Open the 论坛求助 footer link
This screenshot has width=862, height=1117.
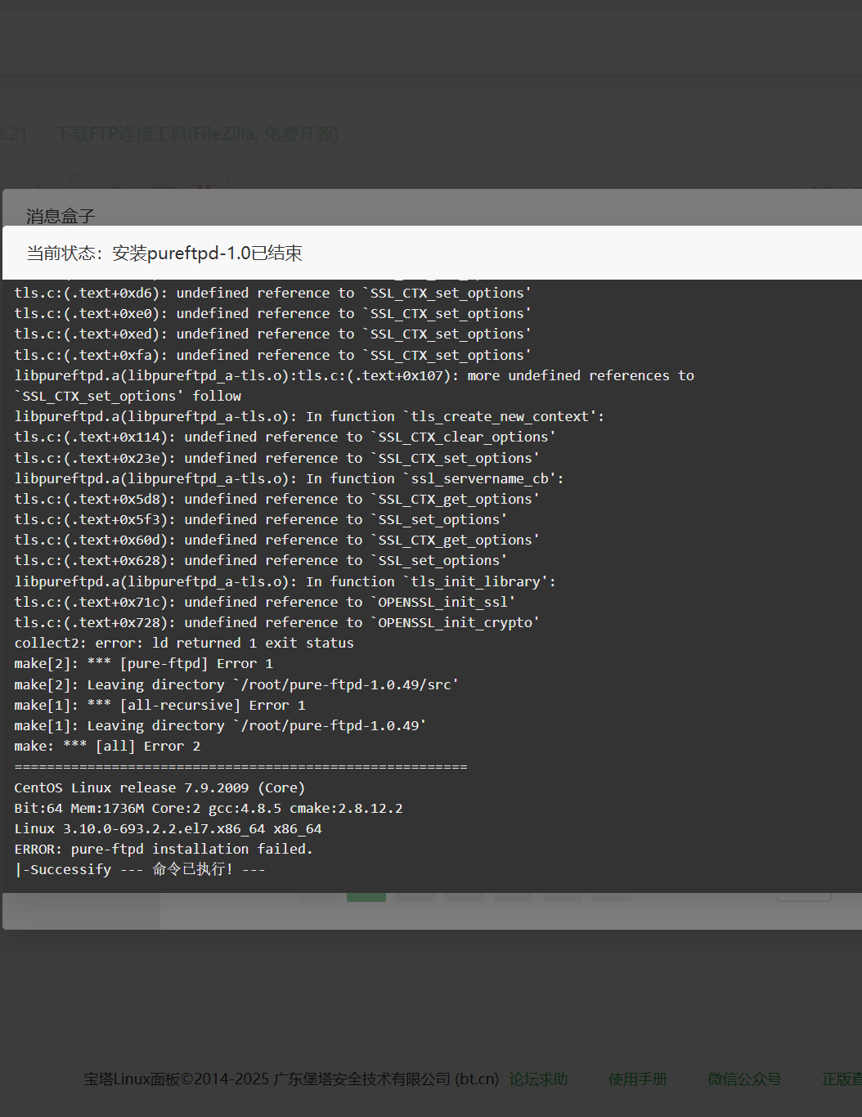pyautogui.click(x=538, y=1079)
